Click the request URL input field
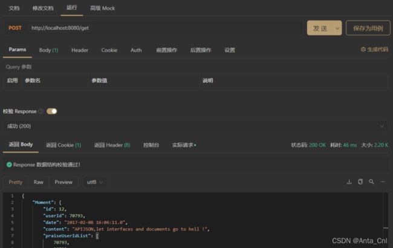The height and width of the screenshot is (248, 393). [x=166, y=28]
